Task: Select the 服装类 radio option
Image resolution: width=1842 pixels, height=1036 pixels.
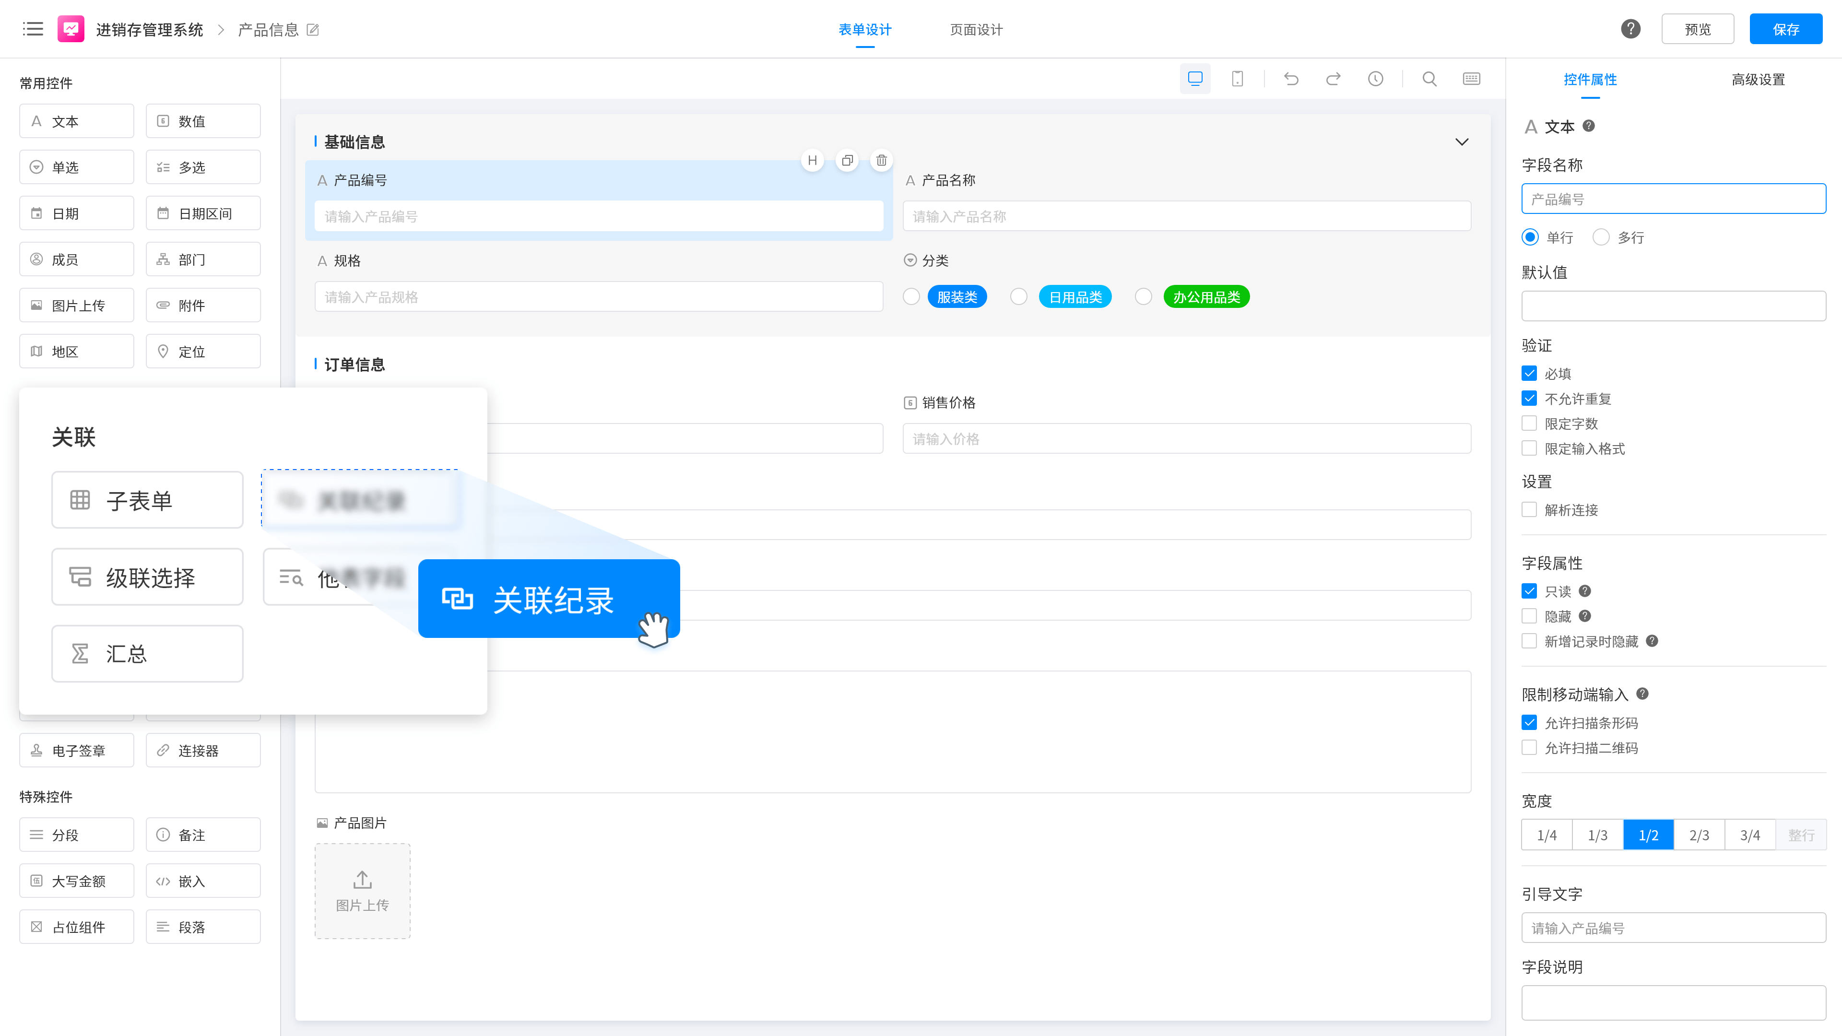Action: click(x=911, y=296)
